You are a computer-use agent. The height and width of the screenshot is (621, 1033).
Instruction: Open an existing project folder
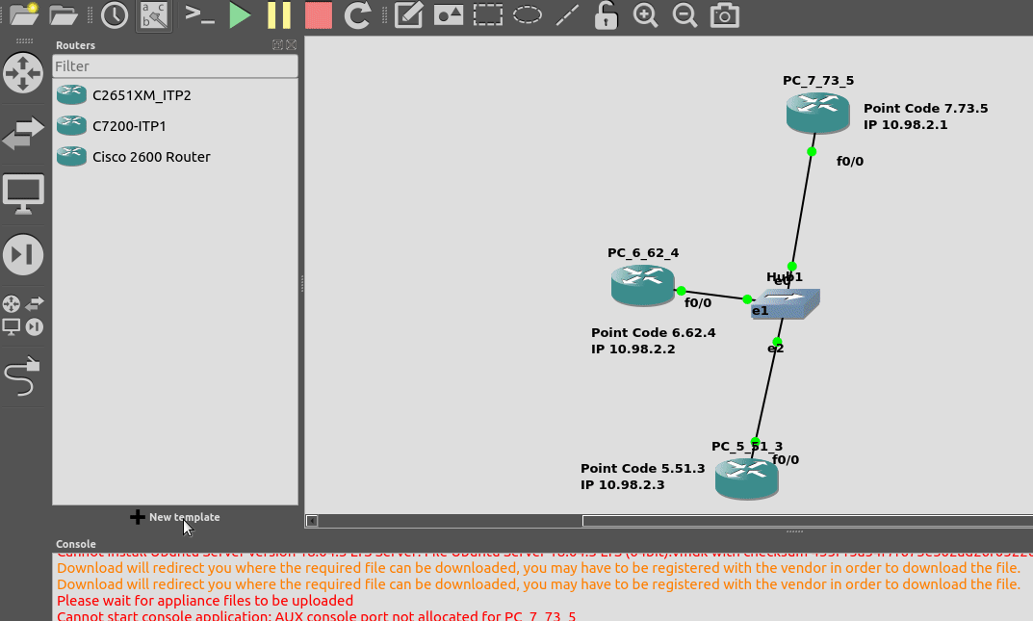[x=64, y=14]
